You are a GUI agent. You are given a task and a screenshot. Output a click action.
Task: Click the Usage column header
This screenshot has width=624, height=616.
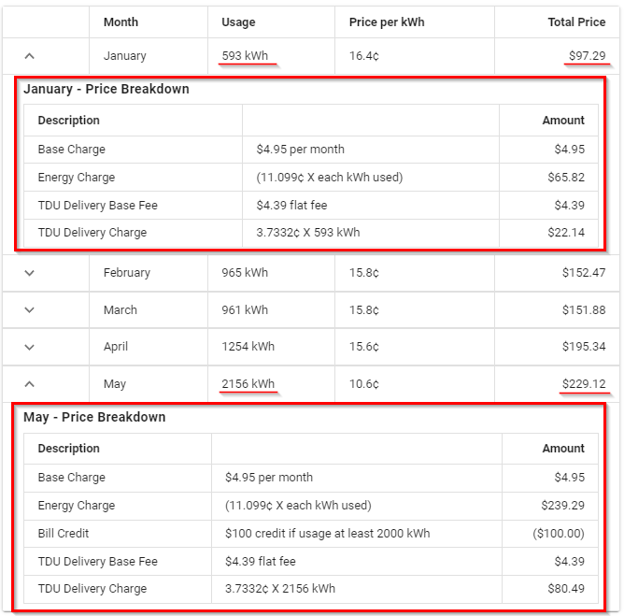238,22
